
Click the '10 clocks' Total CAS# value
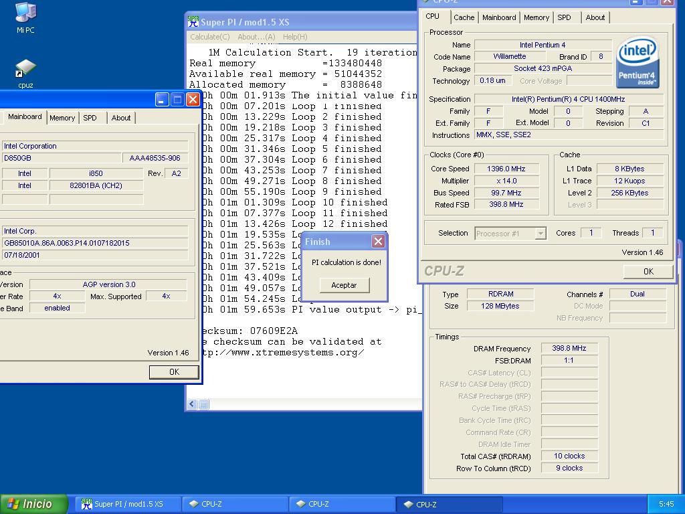[x=569, y=456]
